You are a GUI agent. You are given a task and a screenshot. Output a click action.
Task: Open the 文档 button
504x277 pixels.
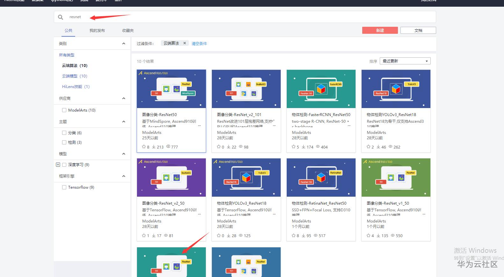pyautogui.click(x=418, y=30)
